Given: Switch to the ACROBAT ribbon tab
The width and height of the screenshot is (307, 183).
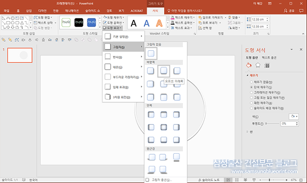Looking at the screenshot, I should [x=136, y=11].
